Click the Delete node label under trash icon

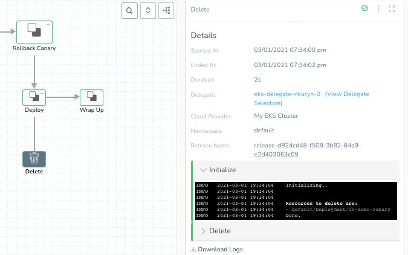tap(34, 172)
